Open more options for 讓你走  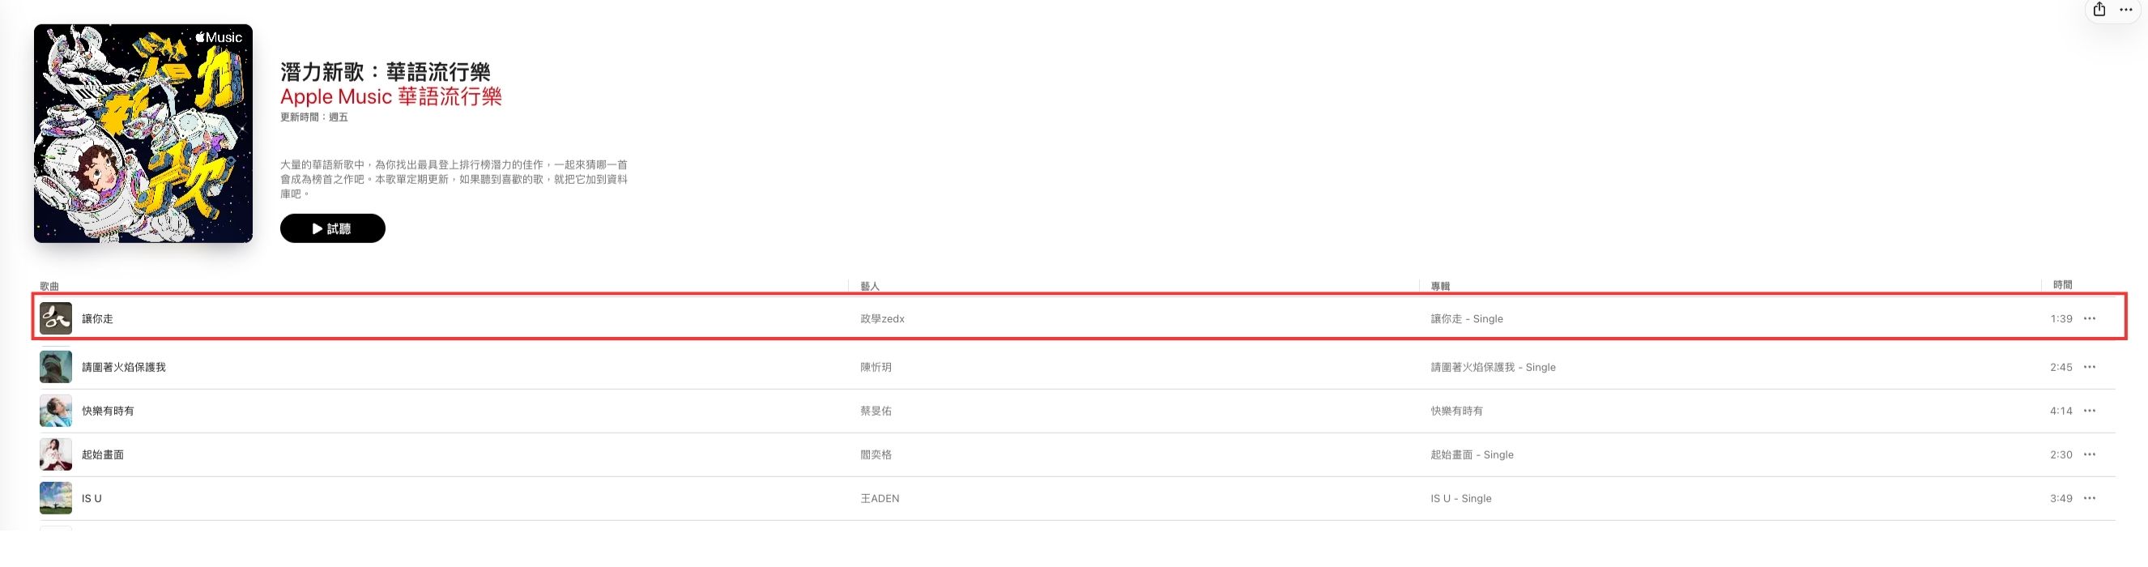[2090, 318]
